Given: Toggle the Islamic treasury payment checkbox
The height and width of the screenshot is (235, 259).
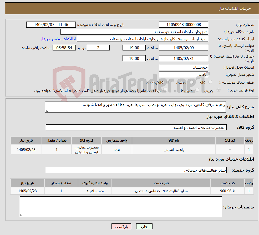Looking at the screenshot, I should click(x=165, y=90).
